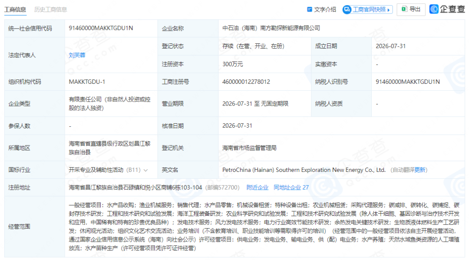Click the 法定代表人 label cell

[x=35, y=55]
